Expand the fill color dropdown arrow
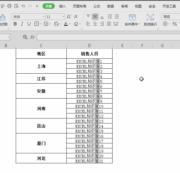 click(x=60, y=24)
